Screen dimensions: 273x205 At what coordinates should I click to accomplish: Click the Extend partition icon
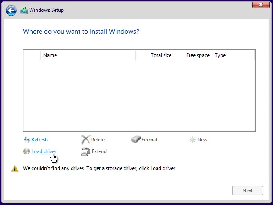(x=85, y=151)
